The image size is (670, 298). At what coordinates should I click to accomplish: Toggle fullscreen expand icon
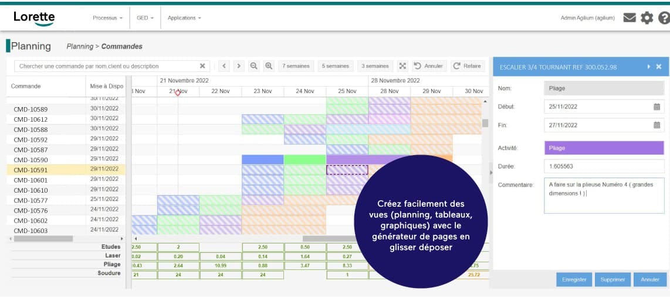(402, 66)
